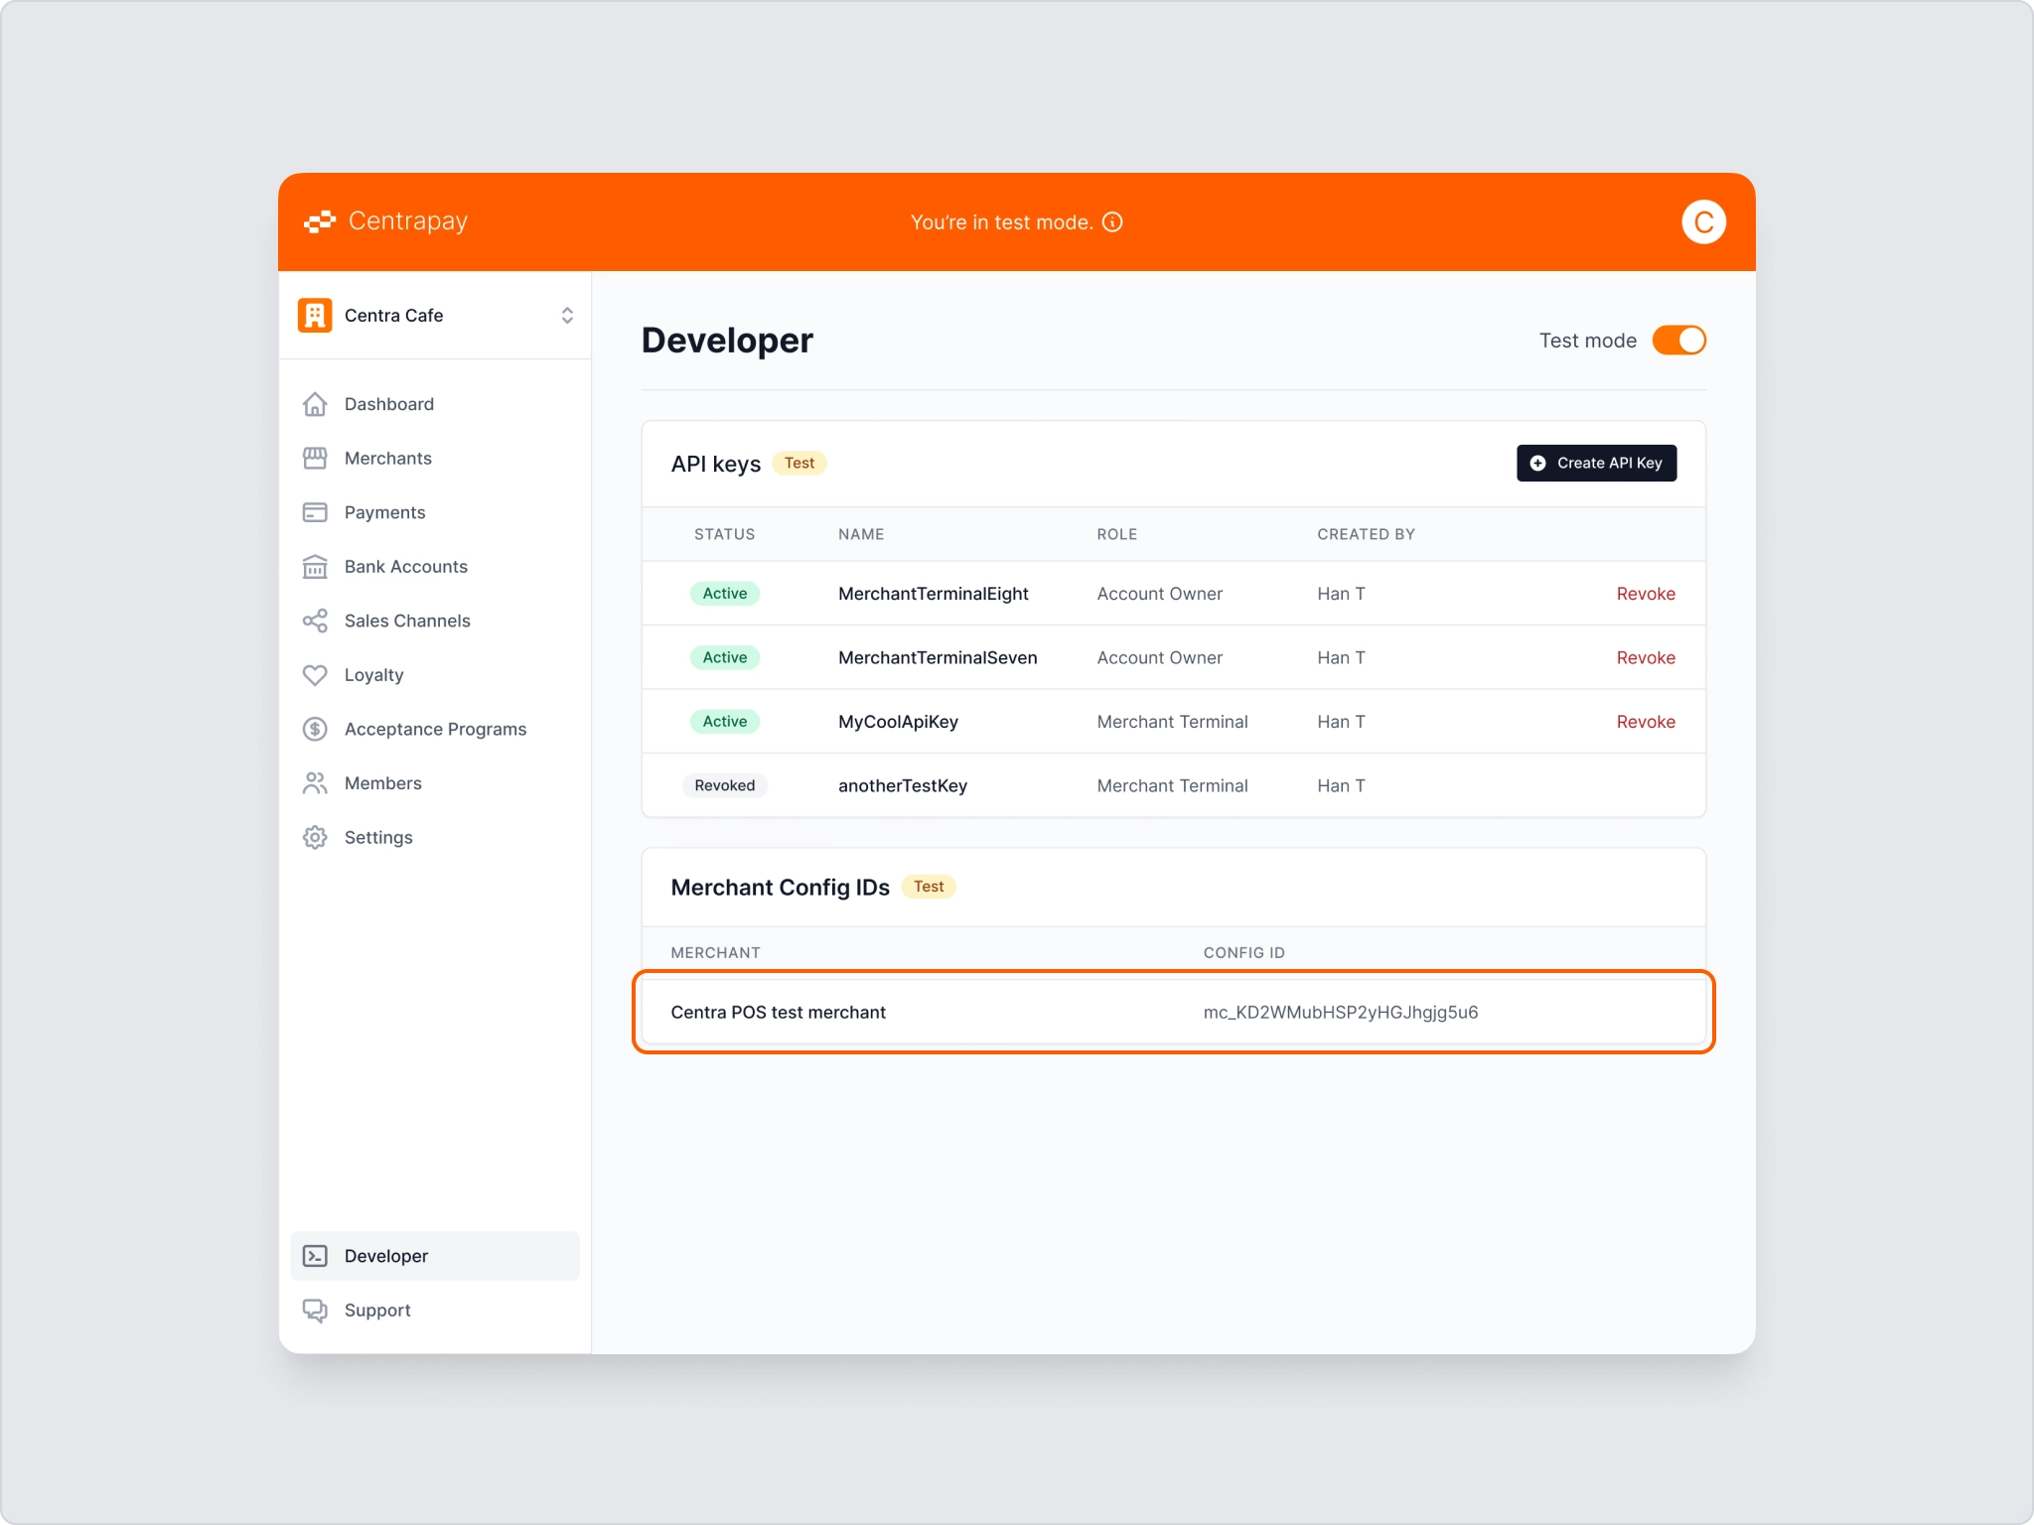Click the Acceptance Programs dollar icon

click(315, 729)
